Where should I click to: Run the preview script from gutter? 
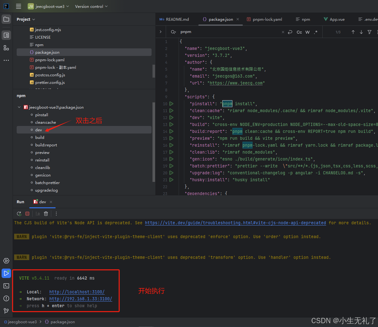click(171, 138)
